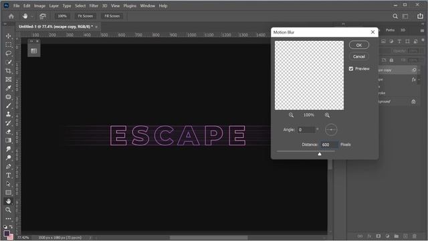Select the History Brush tool
This screenshot has height=241, width=428.
pyautogui.click(x=8, y=123)
